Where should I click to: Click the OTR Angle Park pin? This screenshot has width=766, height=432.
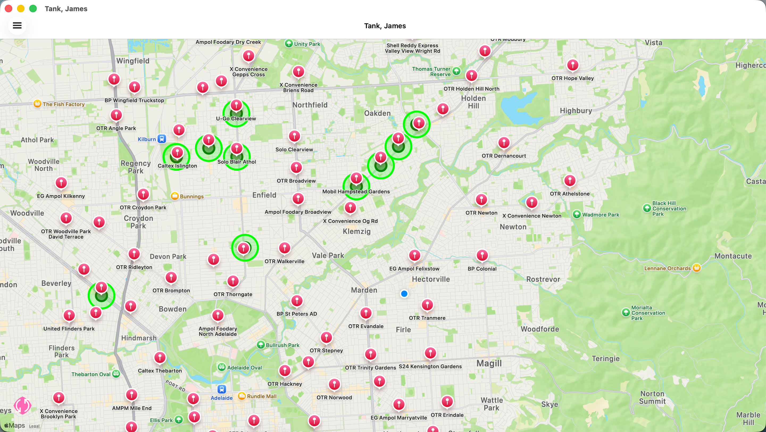tap(116, 115)
